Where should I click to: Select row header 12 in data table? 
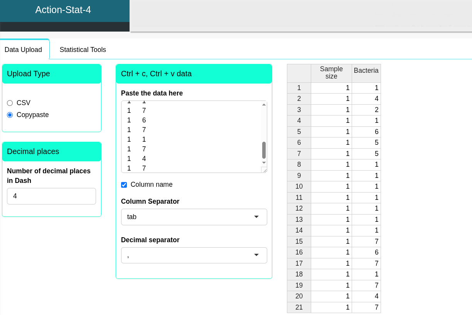pos(299,209)
